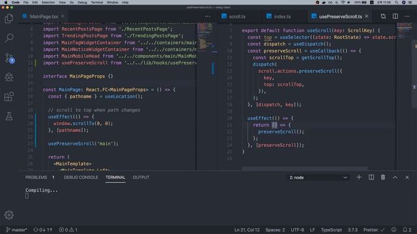Change indentation via Spaces: 2
417x234 pixels.
click(x=275, y=229)
